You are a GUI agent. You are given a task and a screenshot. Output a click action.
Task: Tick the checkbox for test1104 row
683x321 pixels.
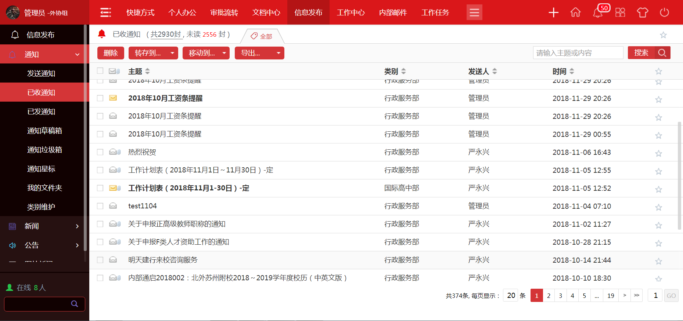100,206
